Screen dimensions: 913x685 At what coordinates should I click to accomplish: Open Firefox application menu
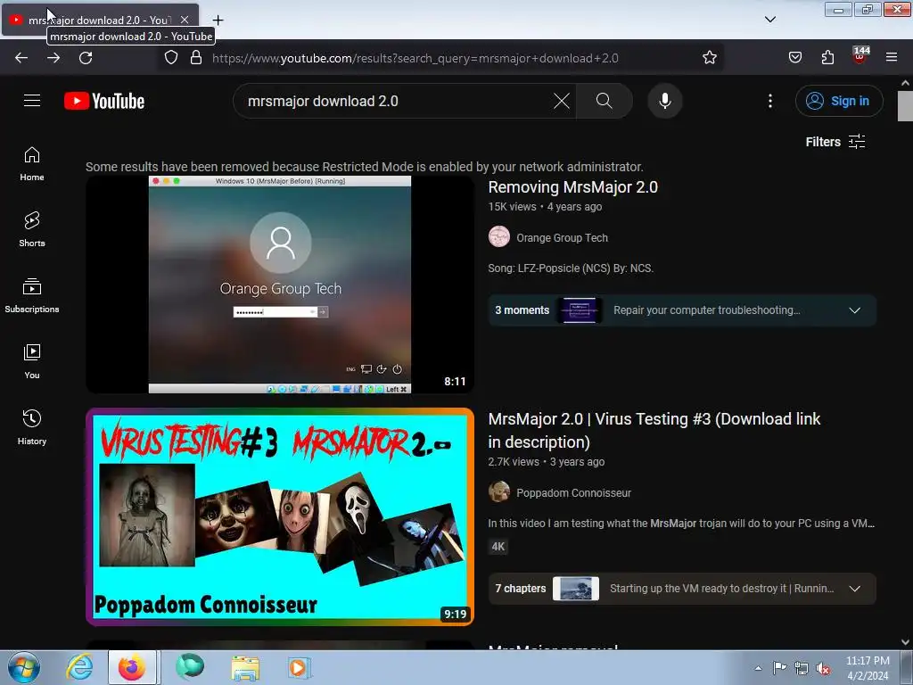[x=892, y=58]
